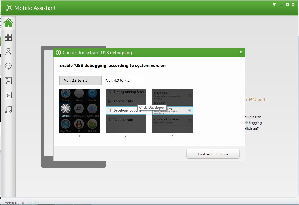Click the 'Developer options' row in step 2
The width and height of the screenshot is (299, 205).
[x=126, y=110]
